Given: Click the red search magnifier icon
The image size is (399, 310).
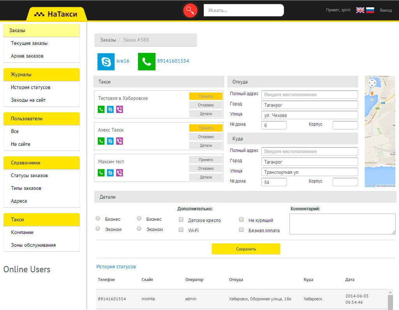Looking at the screenshot, I should [190, 10].
